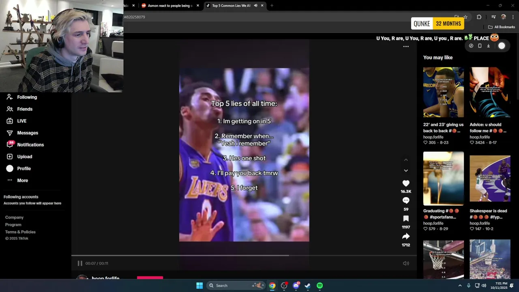Open the Company footer link

tap(14, 217)
